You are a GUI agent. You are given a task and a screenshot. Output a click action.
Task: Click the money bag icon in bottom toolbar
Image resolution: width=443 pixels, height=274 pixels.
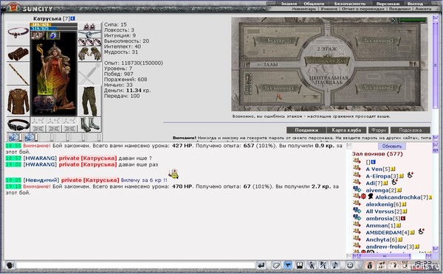(370, 265)
